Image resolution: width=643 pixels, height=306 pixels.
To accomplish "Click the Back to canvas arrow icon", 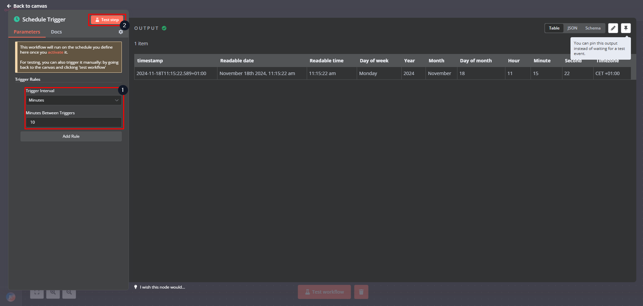I will [9, 6].
